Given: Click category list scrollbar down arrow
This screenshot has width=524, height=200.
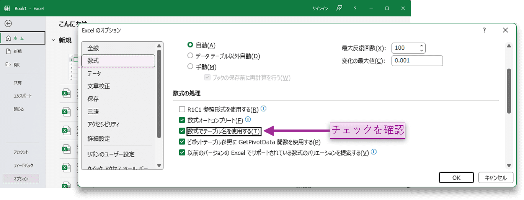Looking at the screenshot, I should pos(159,166).
